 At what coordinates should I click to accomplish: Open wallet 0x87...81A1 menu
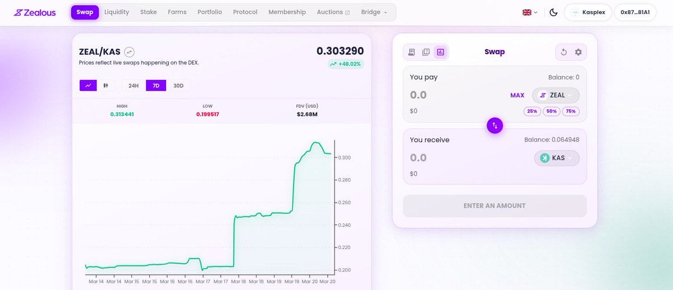click(x=635, y=12)
